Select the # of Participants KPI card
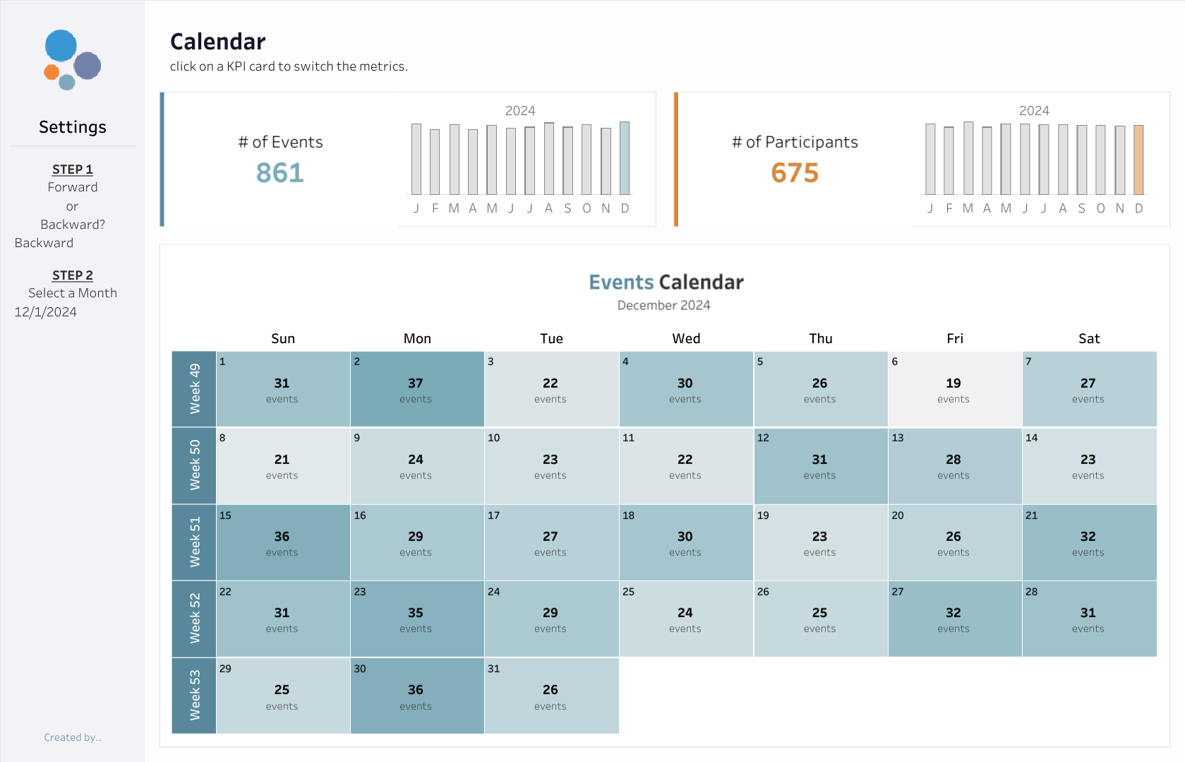Image resolution: width=1185 pixels, height=762 pixels. pos(922,159)
